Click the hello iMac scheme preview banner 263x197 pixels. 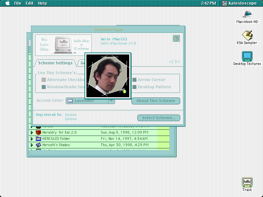click(63, 45)
